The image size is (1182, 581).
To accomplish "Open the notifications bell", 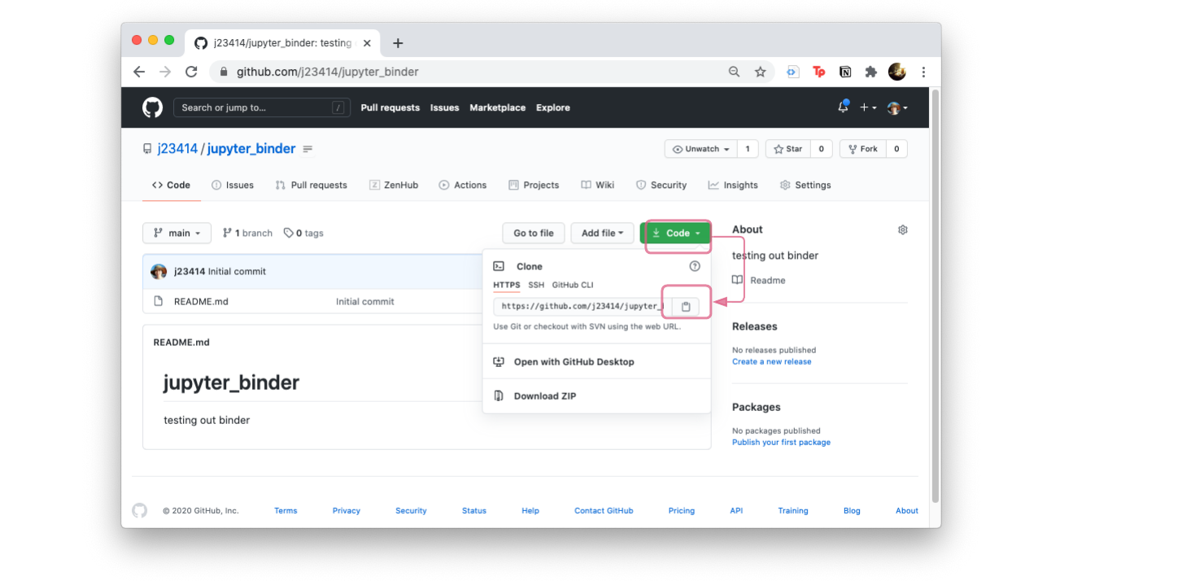I will (843, 107).
